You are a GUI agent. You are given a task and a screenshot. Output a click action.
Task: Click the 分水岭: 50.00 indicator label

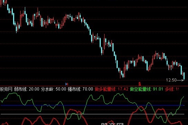coord(53,89)
